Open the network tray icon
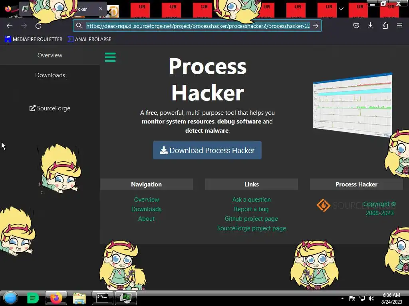 361,298
